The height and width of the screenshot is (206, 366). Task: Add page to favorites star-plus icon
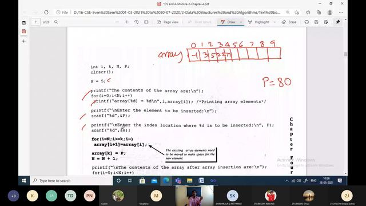click(x=297, y=13)
